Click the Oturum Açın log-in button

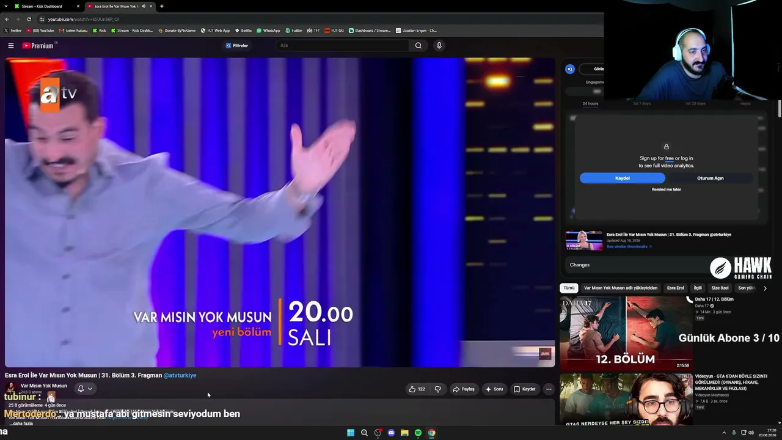click(x=711, y=178)
